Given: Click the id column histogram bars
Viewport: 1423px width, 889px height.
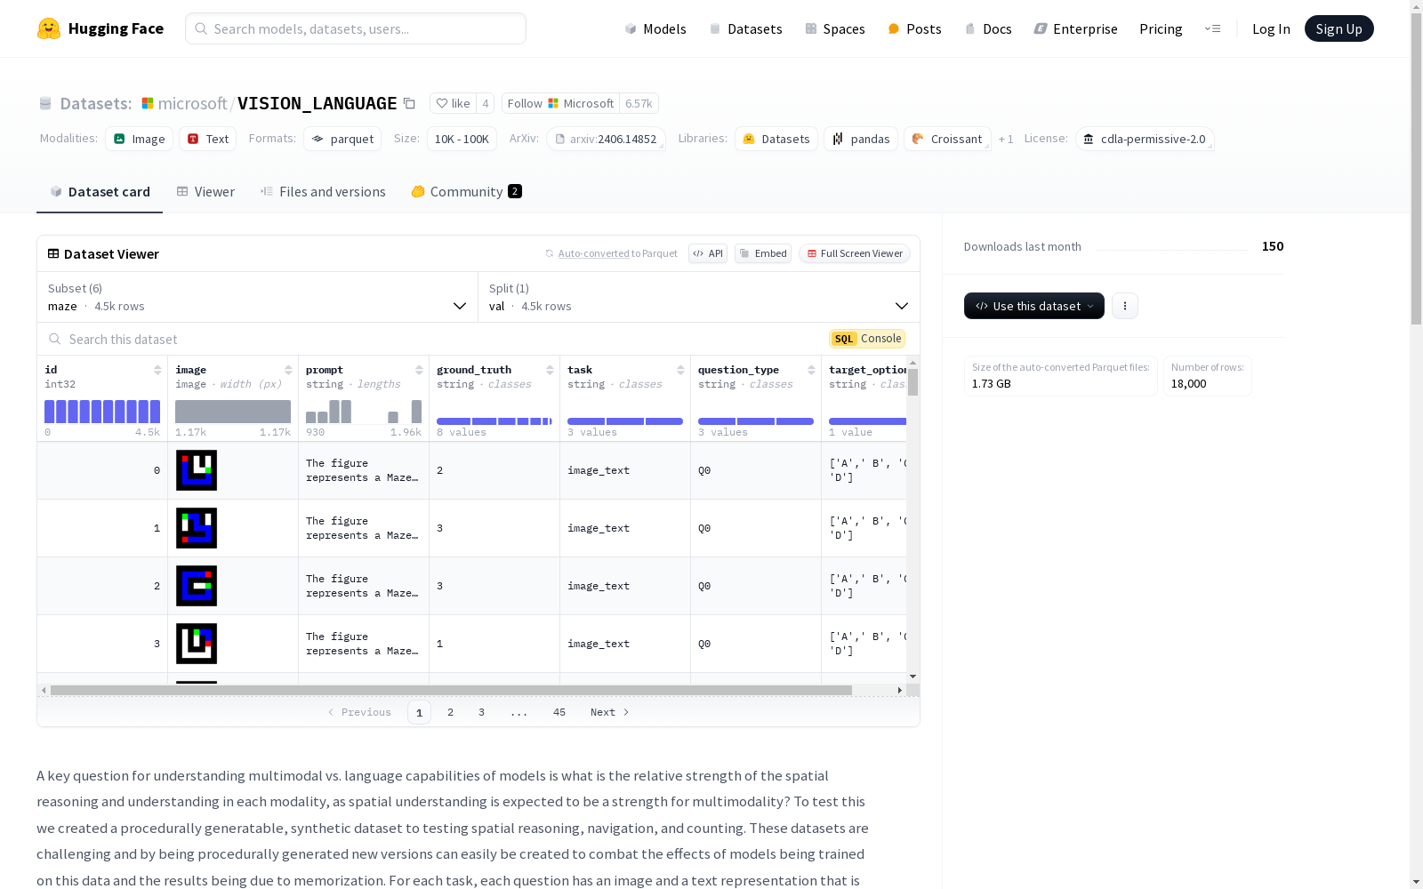Looking at the screenshot, I should [x=102, y=412].
